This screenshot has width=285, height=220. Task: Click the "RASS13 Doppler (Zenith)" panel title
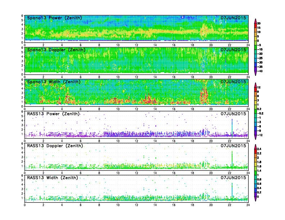click(x=55, y=146)
